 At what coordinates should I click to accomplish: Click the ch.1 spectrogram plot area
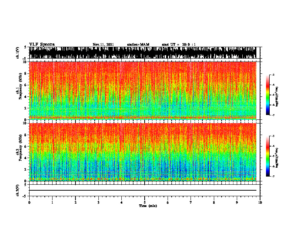tap(143, 91)
